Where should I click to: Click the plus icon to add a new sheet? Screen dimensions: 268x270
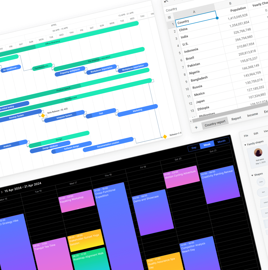point(196,127)
